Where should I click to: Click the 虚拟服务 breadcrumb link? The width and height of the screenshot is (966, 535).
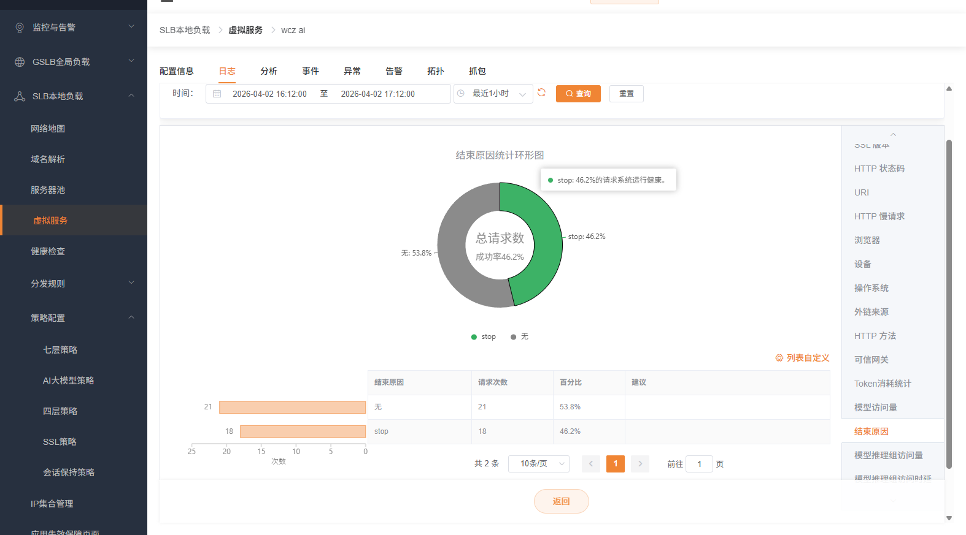point(245,30)
